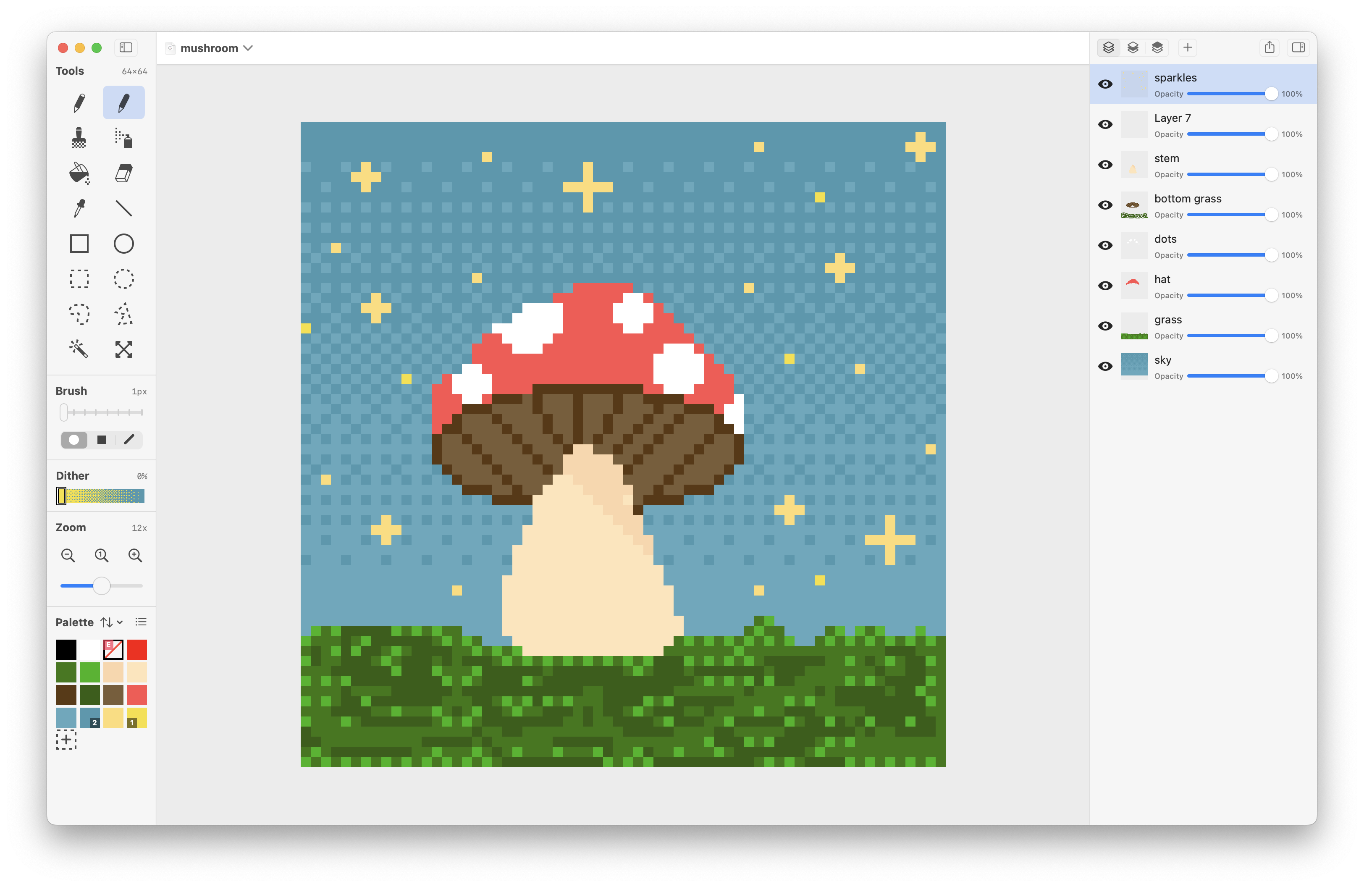1364x887 pixels.
Task: Choose the spray can tool
Action: (x=124, y=138)
